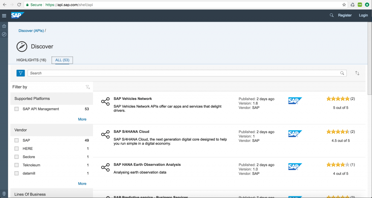This screenshot has width=372, height=198.
Task: Click the compass Discover icon in the sidebar
Action: [4, 34]
